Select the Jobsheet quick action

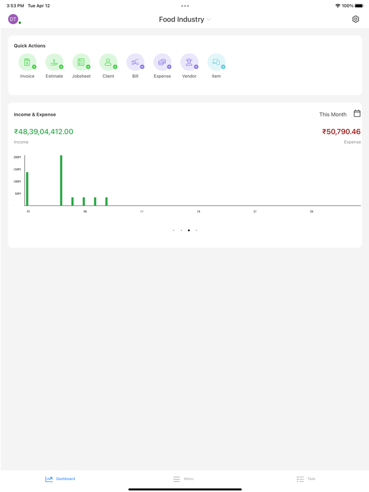coord(81,62)
